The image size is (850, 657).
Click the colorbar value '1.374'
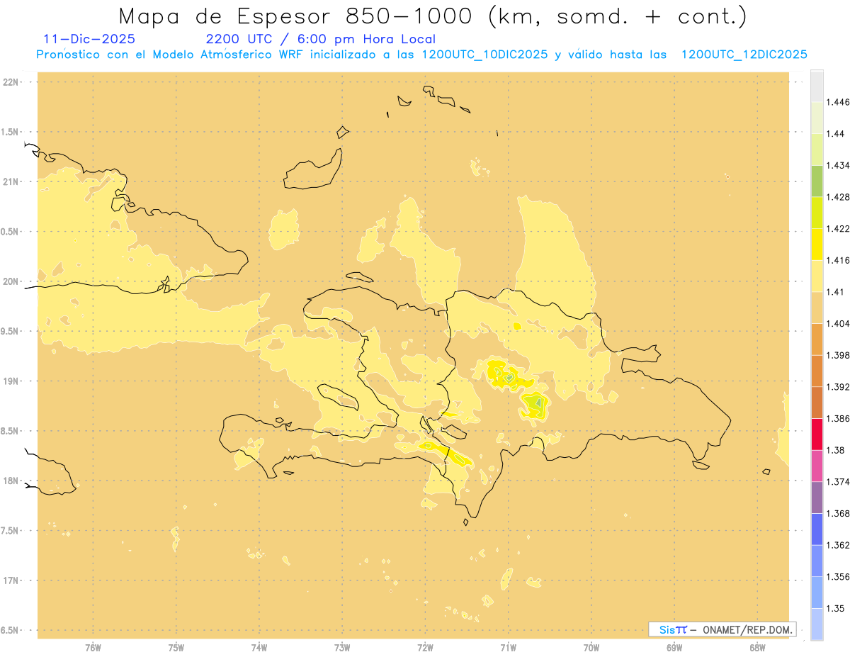coord(837,482)
